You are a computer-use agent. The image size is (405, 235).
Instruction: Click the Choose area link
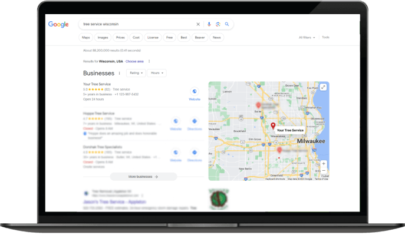134,61
